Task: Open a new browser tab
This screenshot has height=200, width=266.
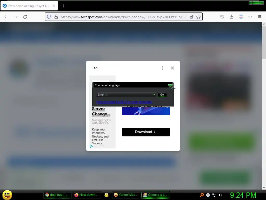Action: 63,6
